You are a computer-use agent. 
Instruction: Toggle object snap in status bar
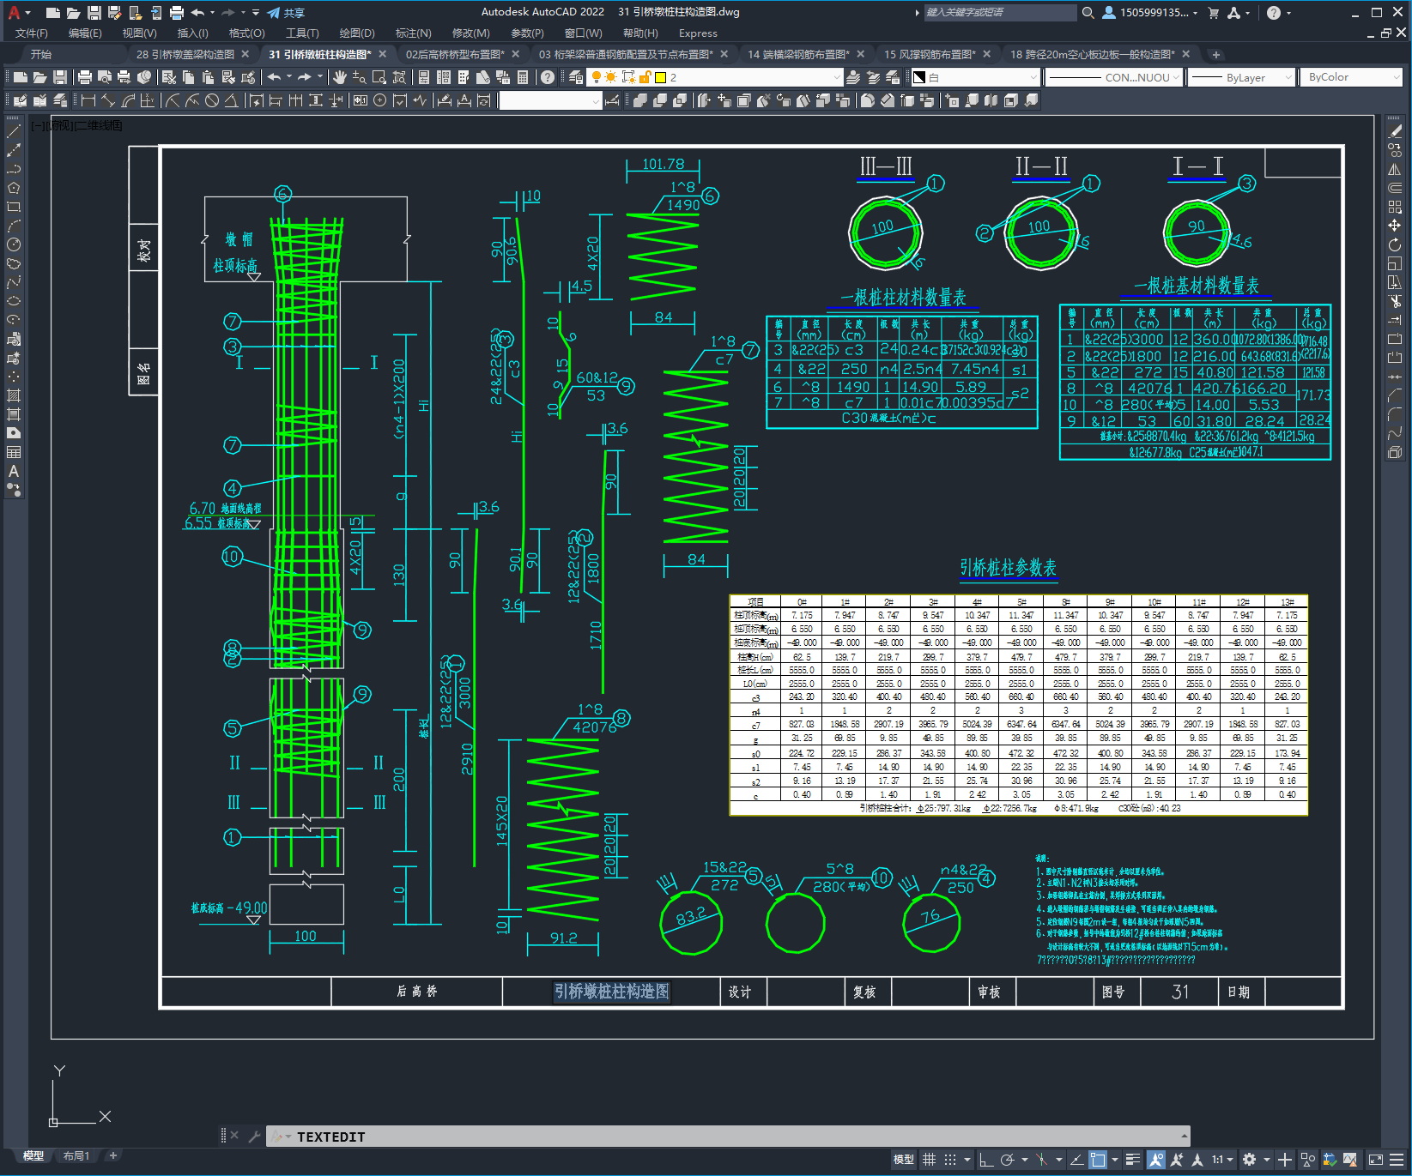1098,1160
